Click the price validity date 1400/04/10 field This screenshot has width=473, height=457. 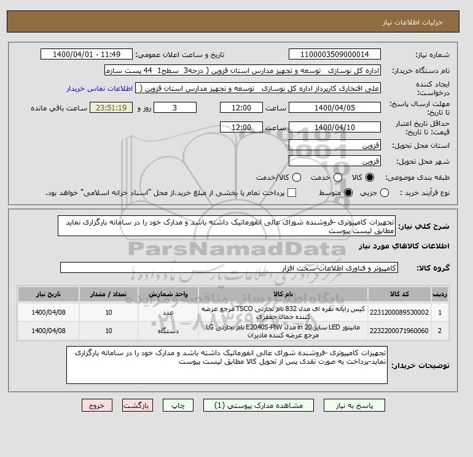click(335, 127)
